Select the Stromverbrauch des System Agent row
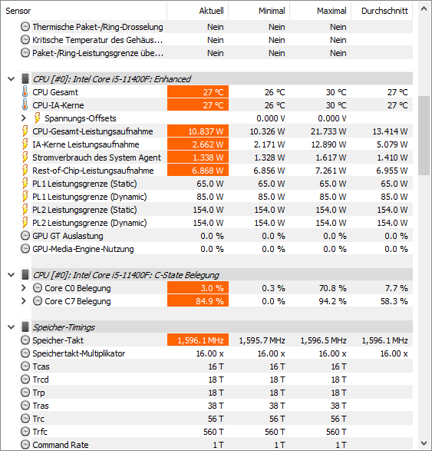The image size is (432, 451). coord(216,158)
